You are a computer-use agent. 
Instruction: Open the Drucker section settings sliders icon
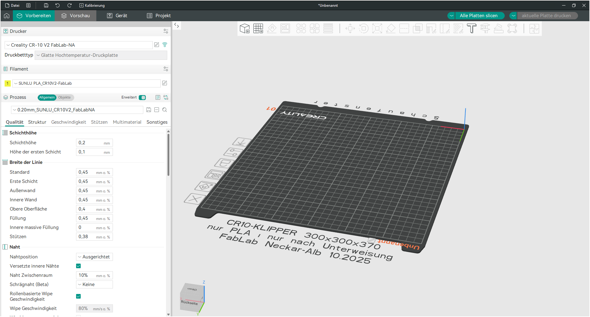pyautogui.click(x=166, y=31)
